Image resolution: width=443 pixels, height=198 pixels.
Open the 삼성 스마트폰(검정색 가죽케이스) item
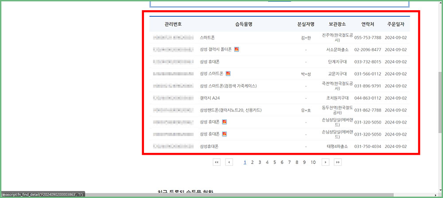228,86
